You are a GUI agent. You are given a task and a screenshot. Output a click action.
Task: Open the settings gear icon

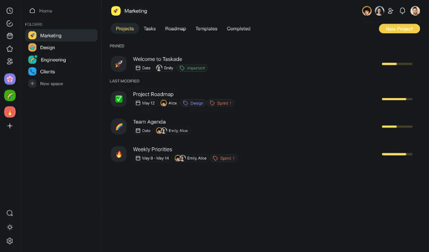[x=10, y=241]
